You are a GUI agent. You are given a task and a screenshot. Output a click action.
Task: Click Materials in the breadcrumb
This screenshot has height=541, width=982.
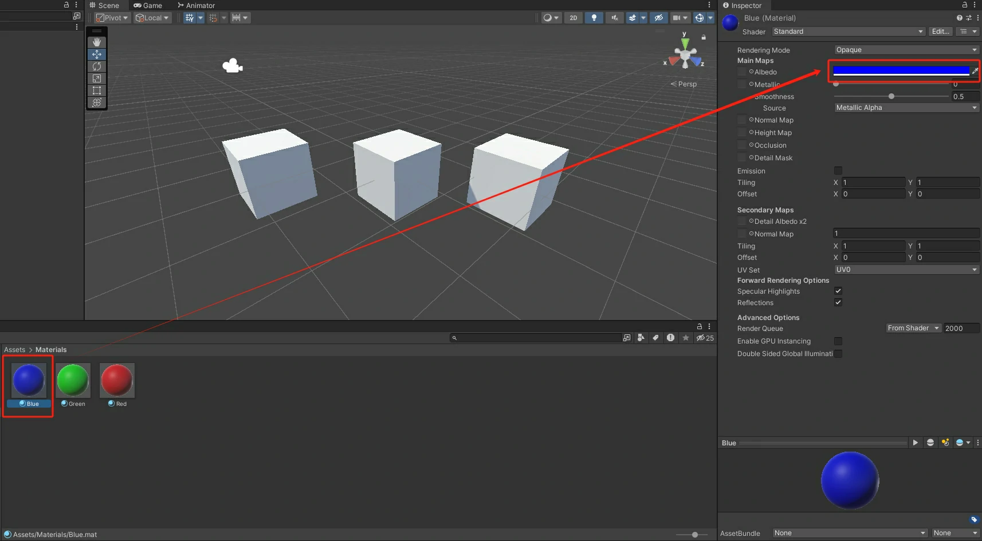(x=51, y=350)
